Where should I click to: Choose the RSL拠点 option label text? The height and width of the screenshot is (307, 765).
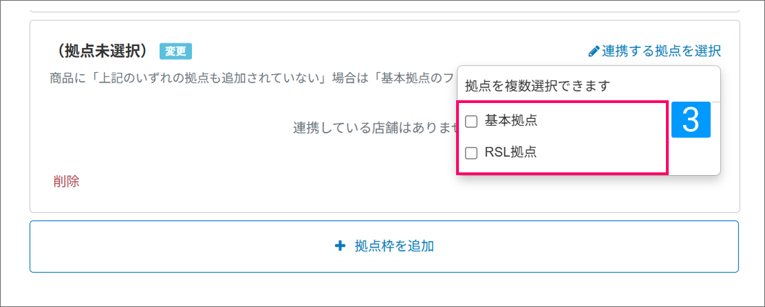click(x=510, y=152)
